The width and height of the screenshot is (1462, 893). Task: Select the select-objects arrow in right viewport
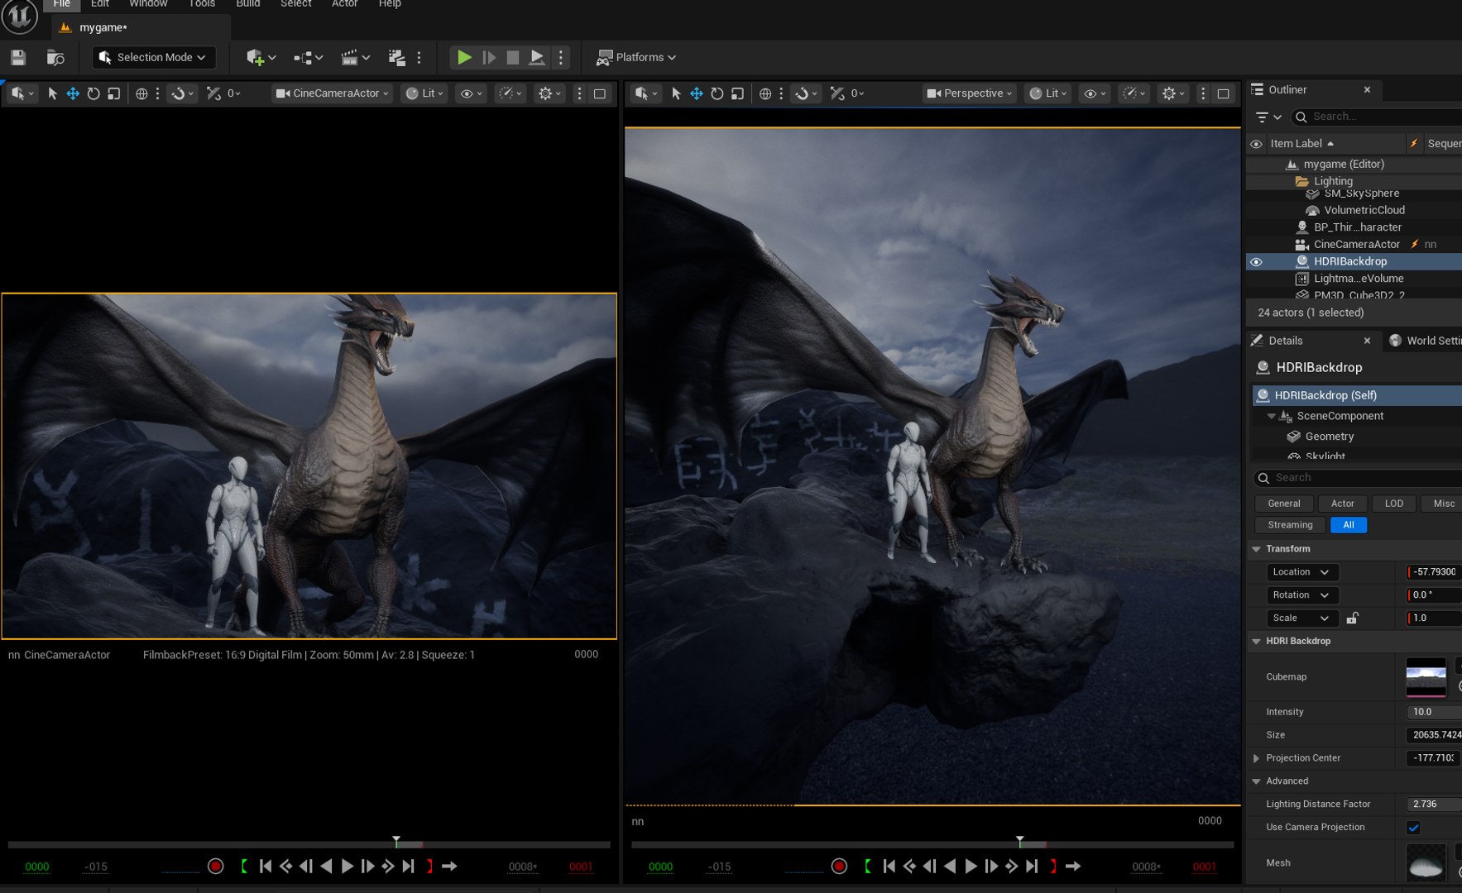click(x=676, y=93)
